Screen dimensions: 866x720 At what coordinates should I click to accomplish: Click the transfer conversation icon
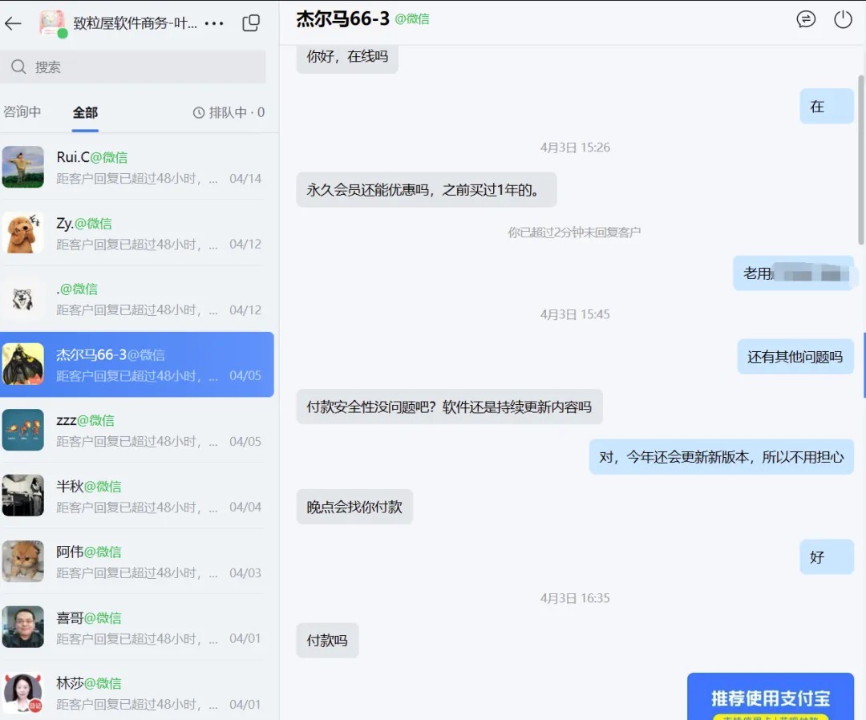tap(806, 19)
